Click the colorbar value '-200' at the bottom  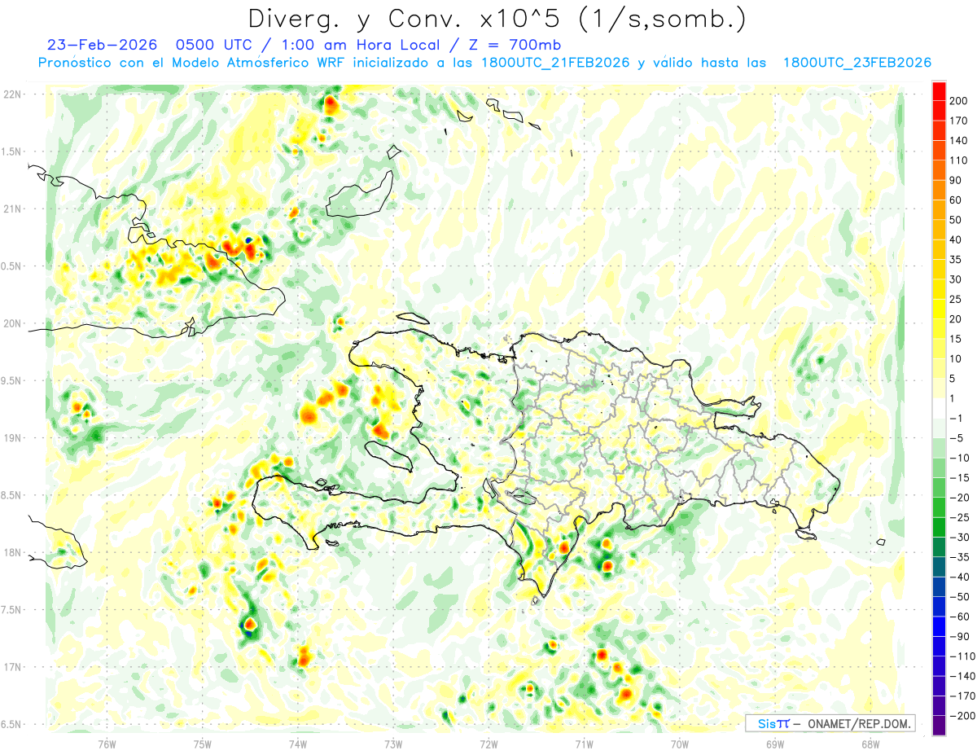(962, 716)
